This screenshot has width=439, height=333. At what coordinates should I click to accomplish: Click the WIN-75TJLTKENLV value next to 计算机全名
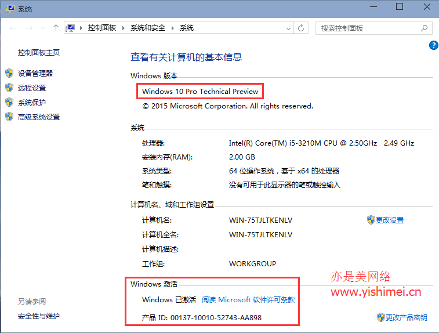pyautogui.click(x=260, y=235)
